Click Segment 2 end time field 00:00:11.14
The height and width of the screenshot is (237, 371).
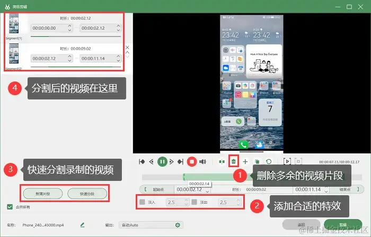pyautogui.click(x=101, y=59)
